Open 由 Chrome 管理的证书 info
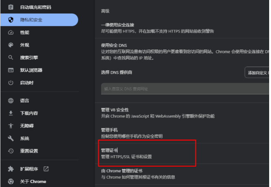Viewport: 271px width, 187px height. click(x=182, y=174)
